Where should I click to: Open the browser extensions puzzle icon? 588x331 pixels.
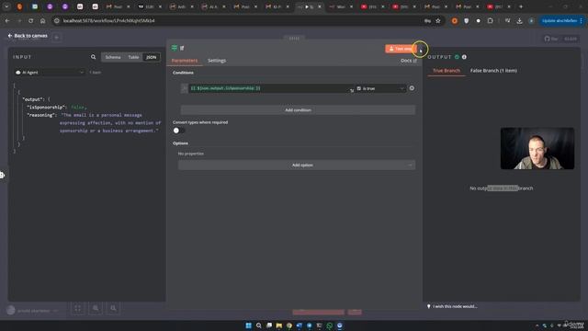click(490, 20)
